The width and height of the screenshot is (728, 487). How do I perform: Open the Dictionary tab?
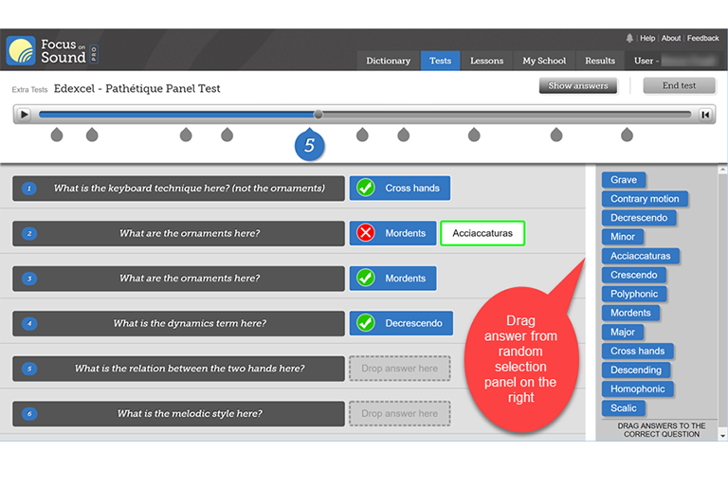point(389,61)
